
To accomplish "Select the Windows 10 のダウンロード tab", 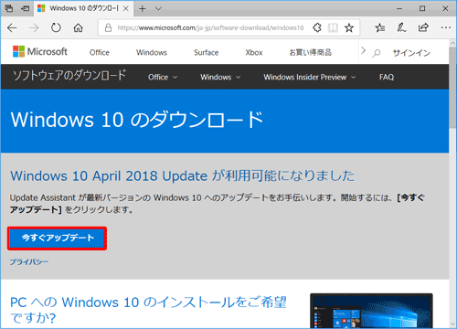I will [x=83, y=9].
